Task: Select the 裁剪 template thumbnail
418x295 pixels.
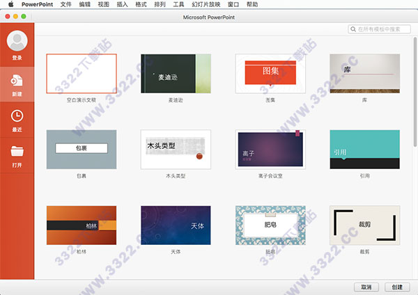Action: [x=364, y=225]
